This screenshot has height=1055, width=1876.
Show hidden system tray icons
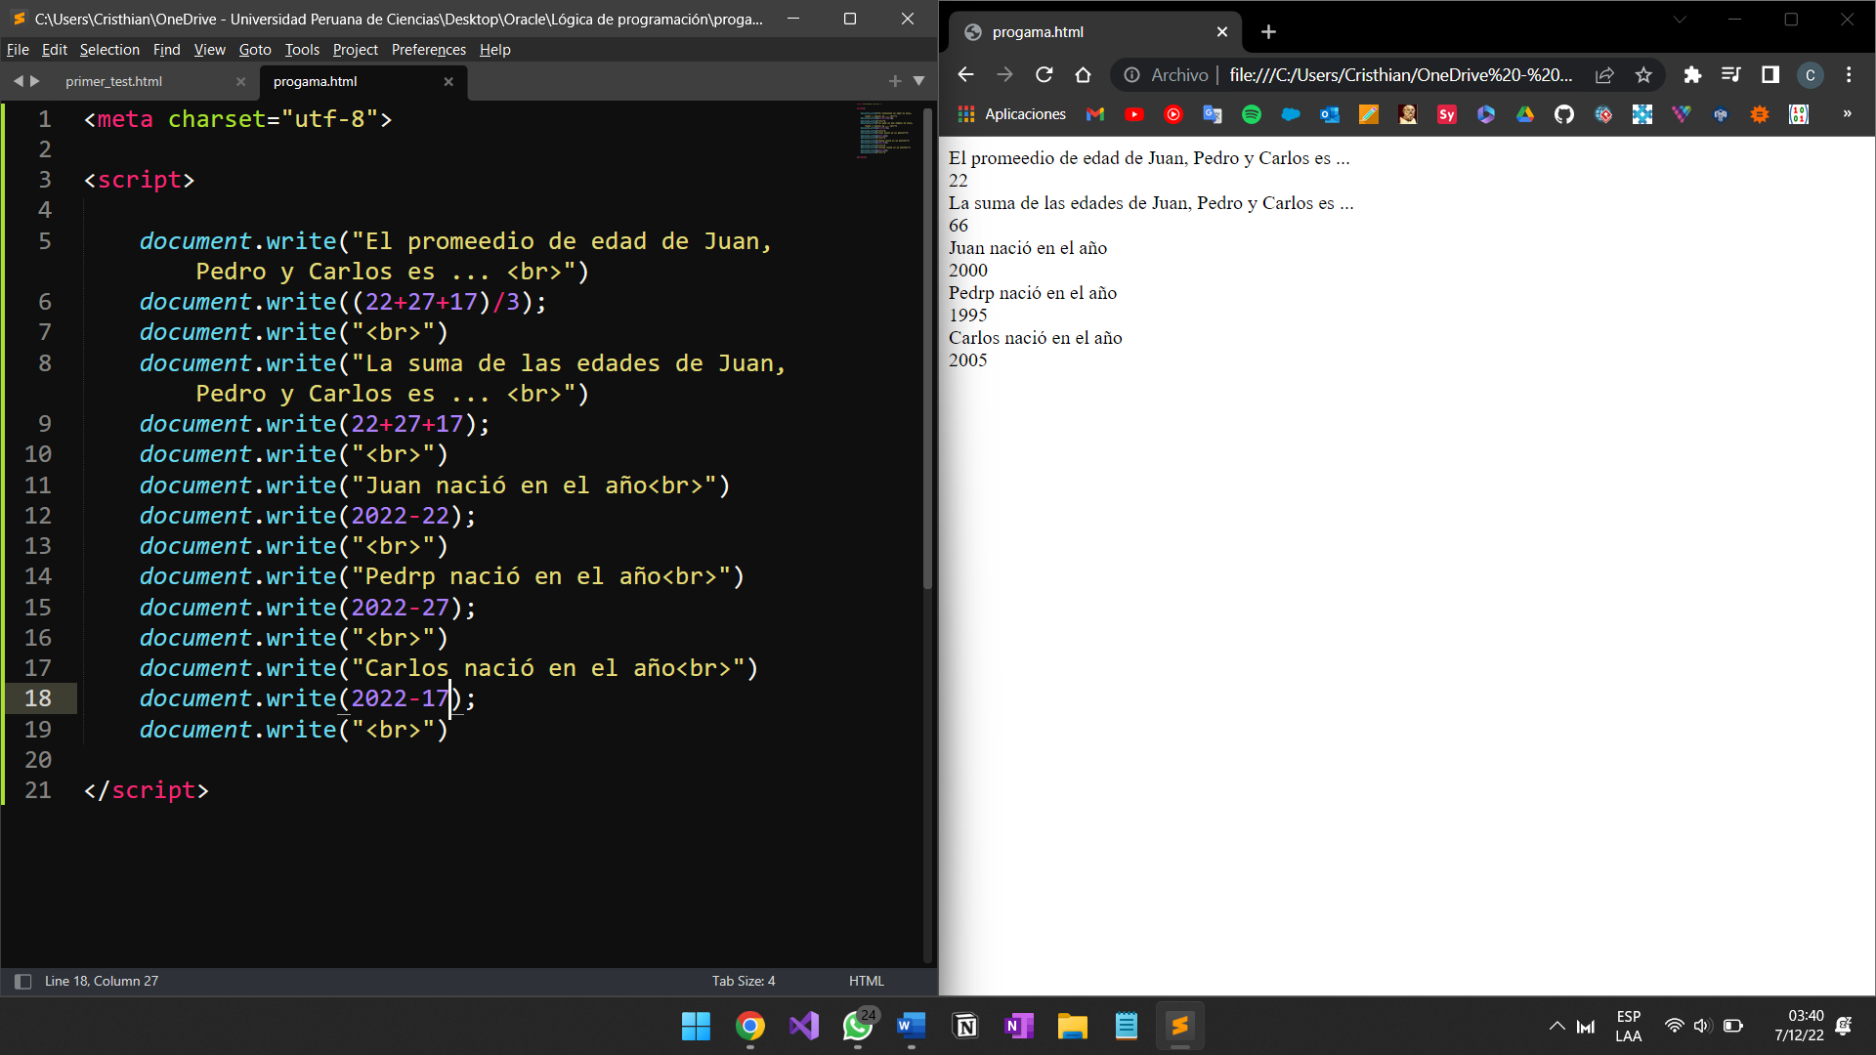(x=1556, y=1027)
